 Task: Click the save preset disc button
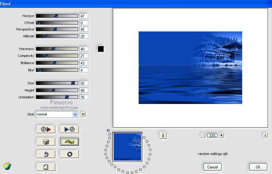tap(69, 129)
